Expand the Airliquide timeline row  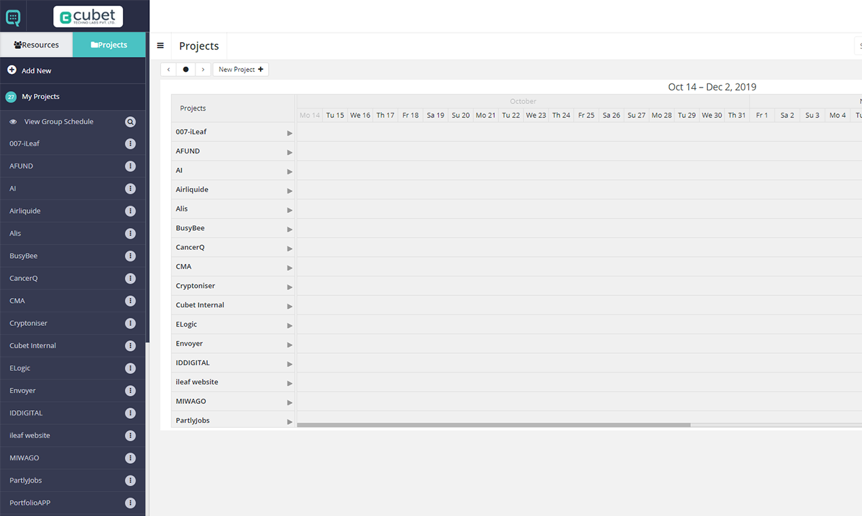point(290,191)
